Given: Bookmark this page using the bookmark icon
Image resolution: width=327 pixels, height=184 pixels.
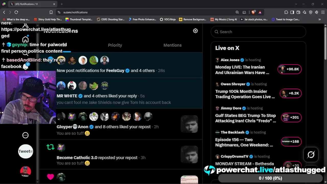Looking at the screenshot, I should (x=51, y=12).
